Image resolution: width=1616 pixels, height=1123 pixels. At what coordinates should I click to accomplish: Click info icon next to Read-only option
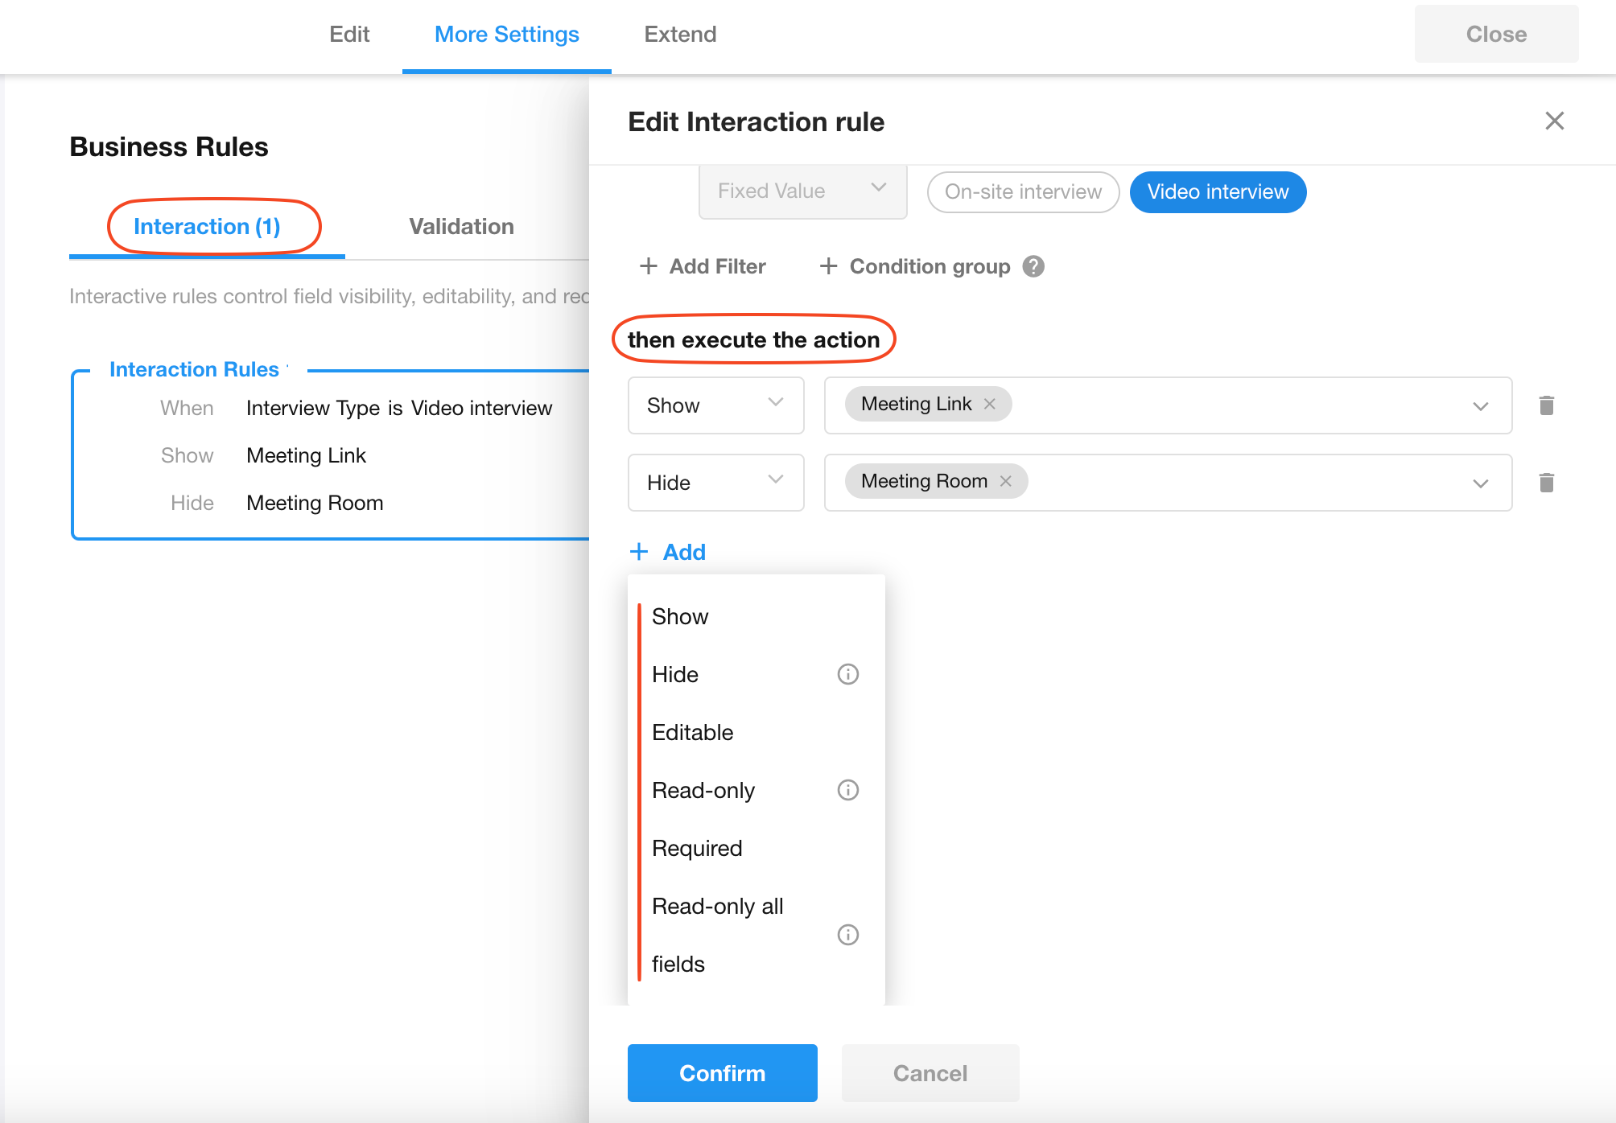[x=847, y=790]
